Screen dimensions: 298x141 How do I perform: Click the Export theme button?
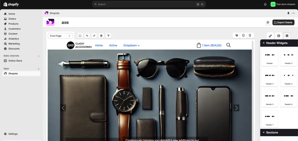tap(283, 22)
